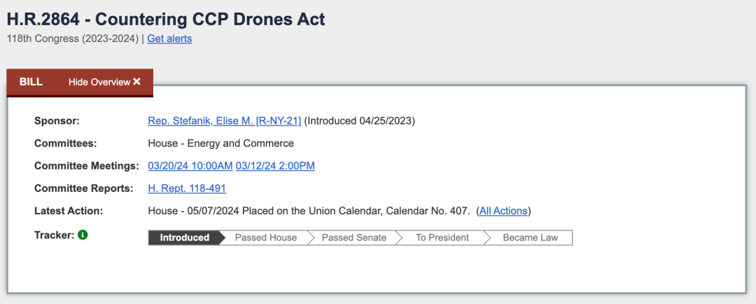This screenshot has width=756, height=304.
Task: Click the Passed Senate tracker step
Action: click(x=354, y=237)
